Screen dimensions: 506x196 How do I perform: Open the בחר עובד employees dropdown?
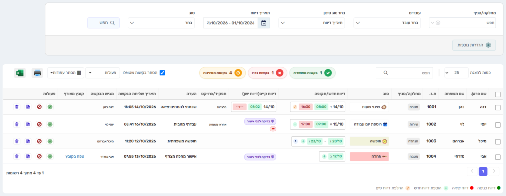pyautogui.click(x=387, y=23)
